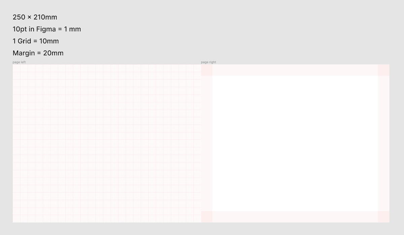Click the bottom-right pink corner square on page right
Screen dimensions: 404x235
pyautogui.click(x=383, y=217)
